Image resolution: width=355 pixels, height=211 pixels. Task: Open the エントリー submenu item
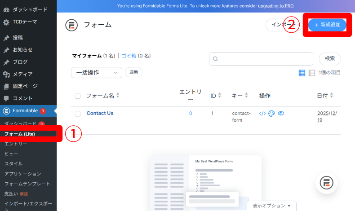click(x=16, y=144)
